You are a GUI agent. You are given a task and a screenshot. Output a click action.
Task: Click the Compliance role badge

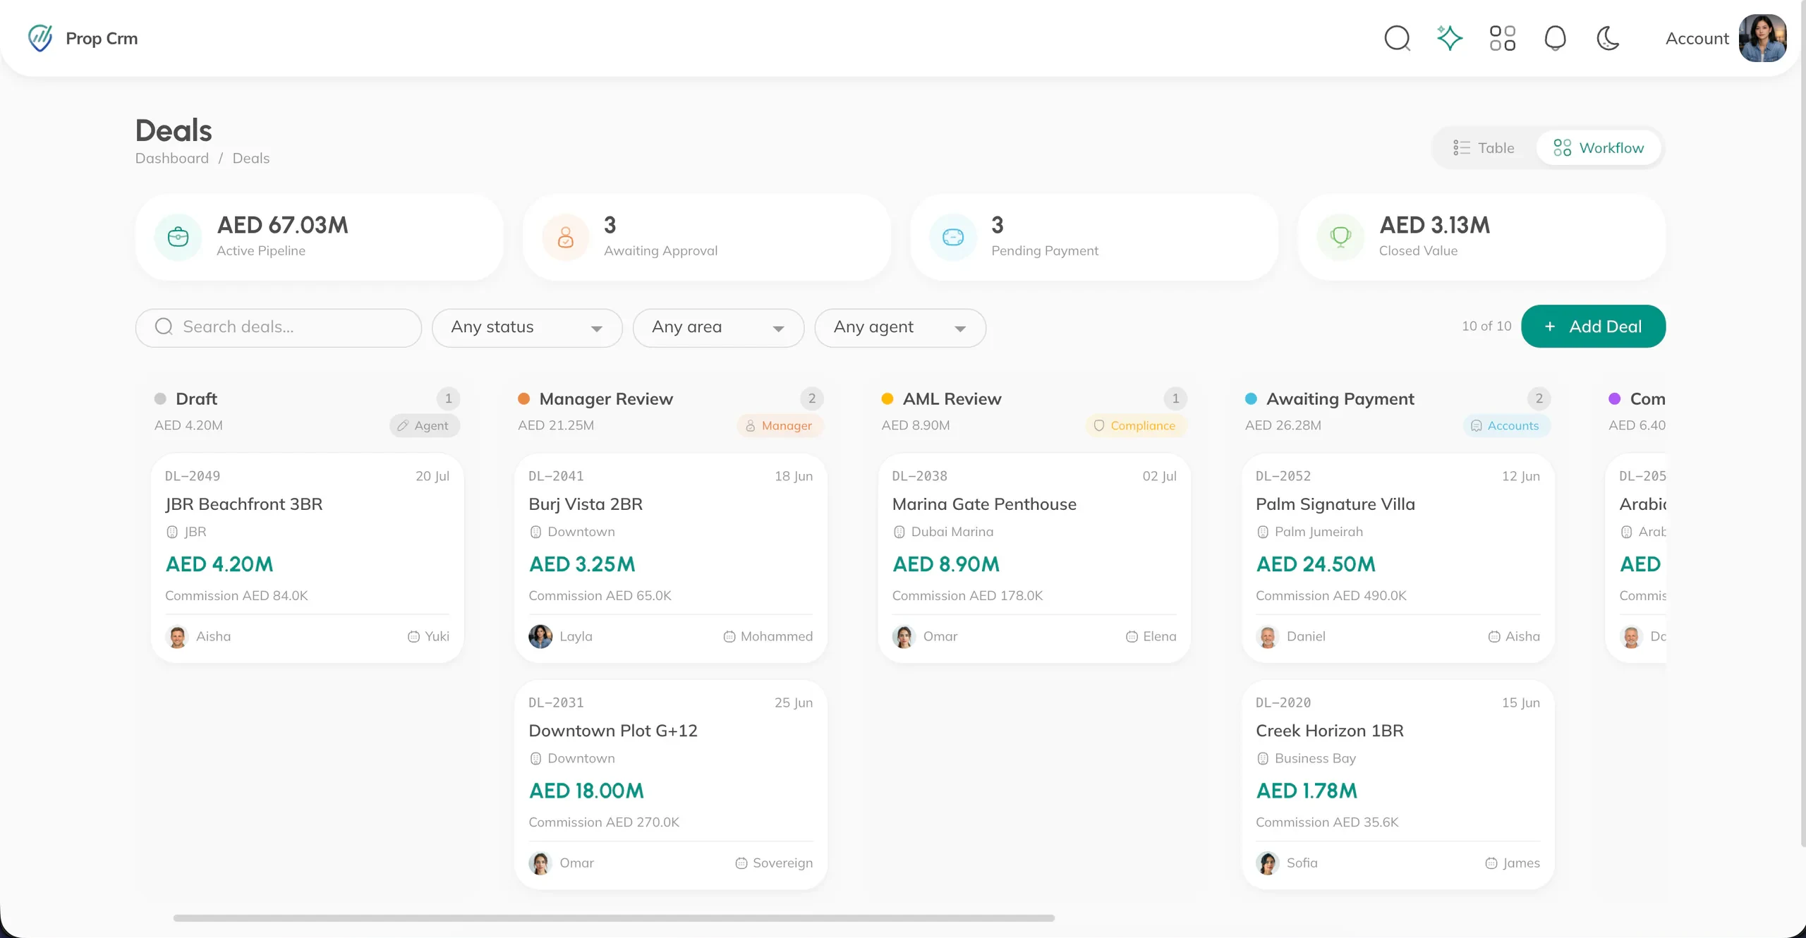click(x=1136, y=426)
